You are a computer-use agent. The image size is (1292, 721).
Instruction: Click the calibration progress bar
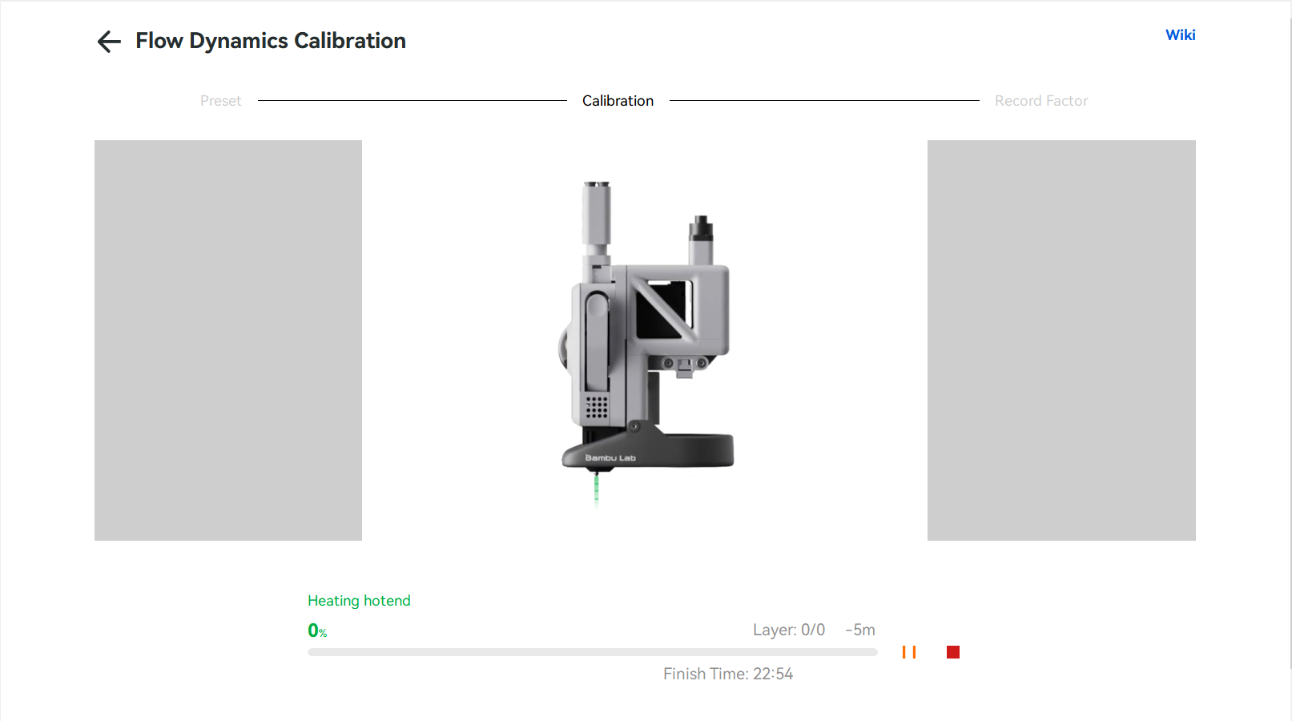pyautogui.click(x=593, y=652)
